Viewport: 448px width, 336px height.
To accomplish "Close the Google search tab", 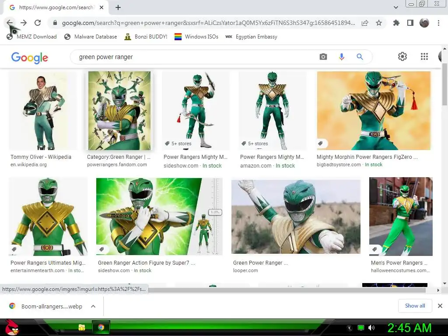I will click(x=101, y=7).
